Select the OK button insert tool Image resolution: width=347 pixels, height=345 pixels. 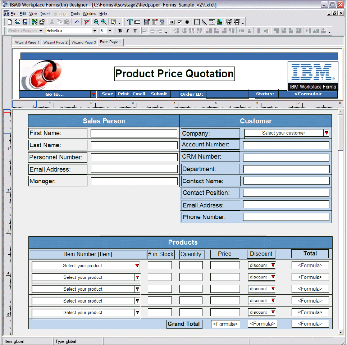pyautogui.click(x=172, y=22)
